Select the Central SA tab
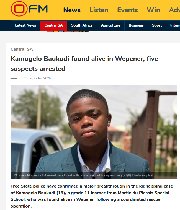Viewport: 180px width, 210px height. tap(53, 25)
